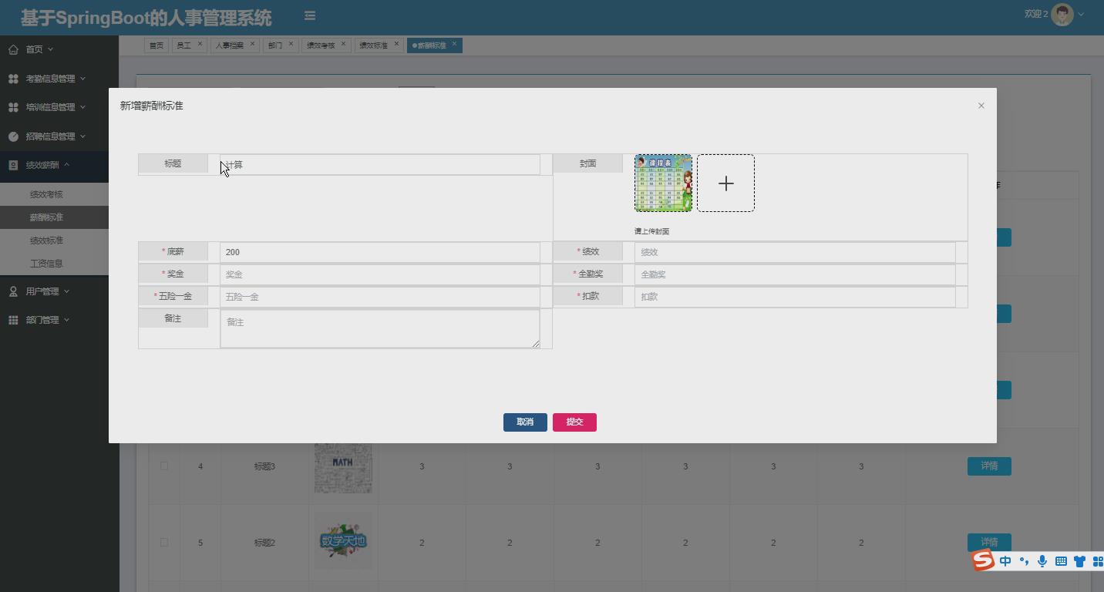
Task: Open the 工资信息 submenu item
Action: (x=54, y=264)
